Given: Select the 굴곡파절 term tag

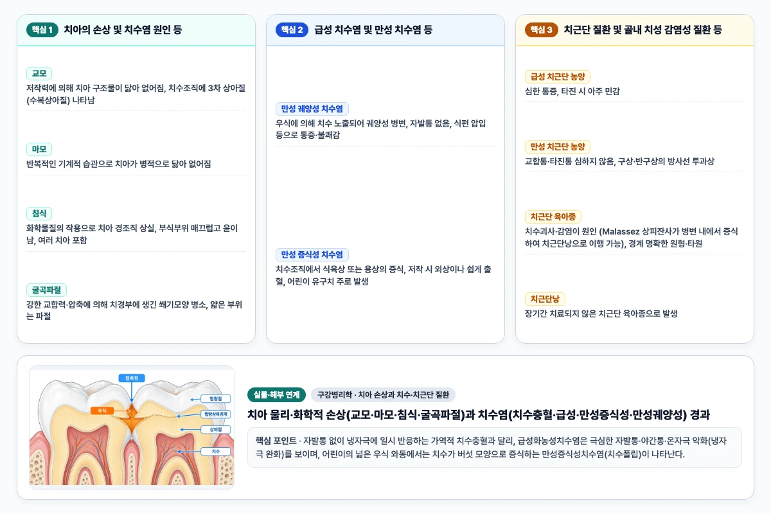Looking at the screenshot, I should 46,290.
